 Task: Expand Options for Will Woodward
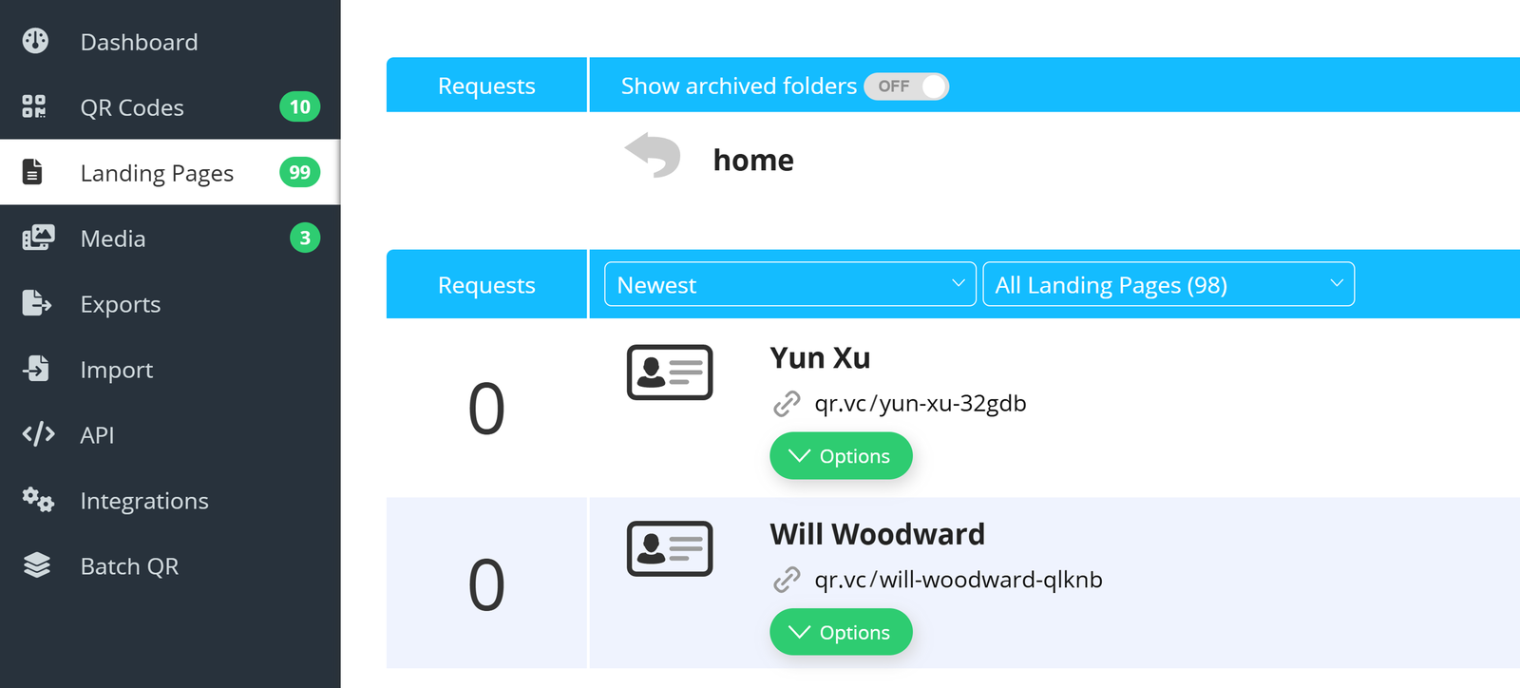(841, 633)
